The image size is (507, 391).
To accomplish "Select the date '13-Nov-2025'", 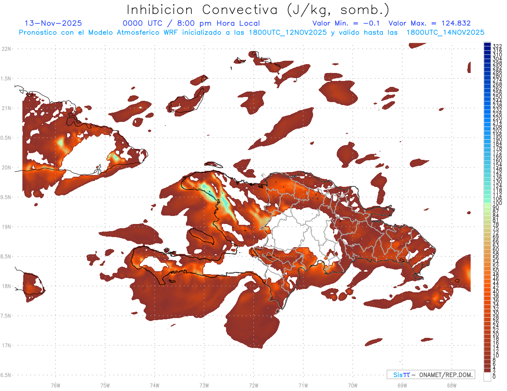I will (x=53, y=23).
